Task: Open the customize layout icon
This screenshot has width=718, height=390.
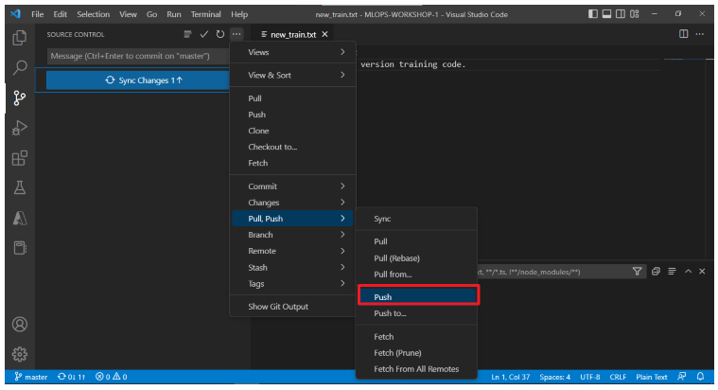Action: pyautogui.click(x=634, y=14)
